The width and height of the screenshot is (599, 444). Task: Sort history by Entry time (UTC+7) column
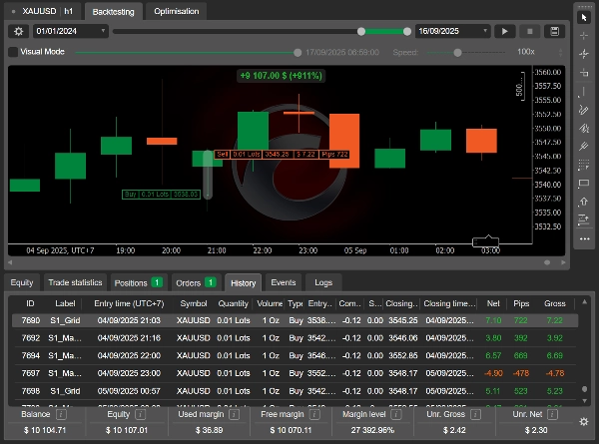[129, 304]
